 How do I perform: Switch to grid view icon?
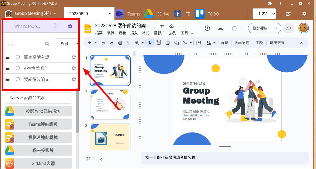[x=88, y=159]
